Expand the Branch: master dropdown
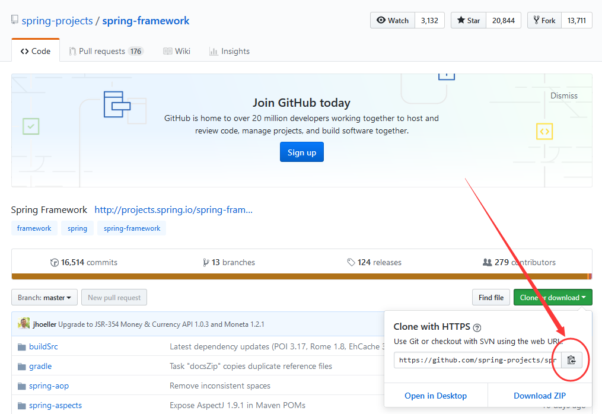 [x=44, y=298]
